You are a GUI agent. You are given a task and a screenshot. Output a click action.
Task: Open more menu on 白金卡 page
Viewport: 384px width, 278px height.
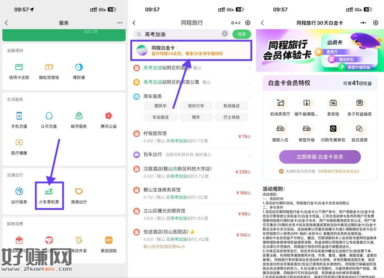[363, 23]
